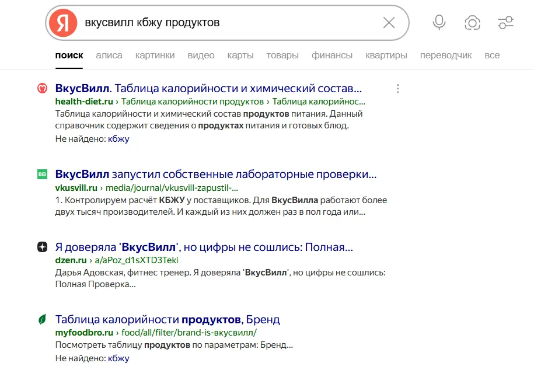Open the three-dot menu on first result
The width and height of the screenshot is (534, 377).
tap(397, 89)
